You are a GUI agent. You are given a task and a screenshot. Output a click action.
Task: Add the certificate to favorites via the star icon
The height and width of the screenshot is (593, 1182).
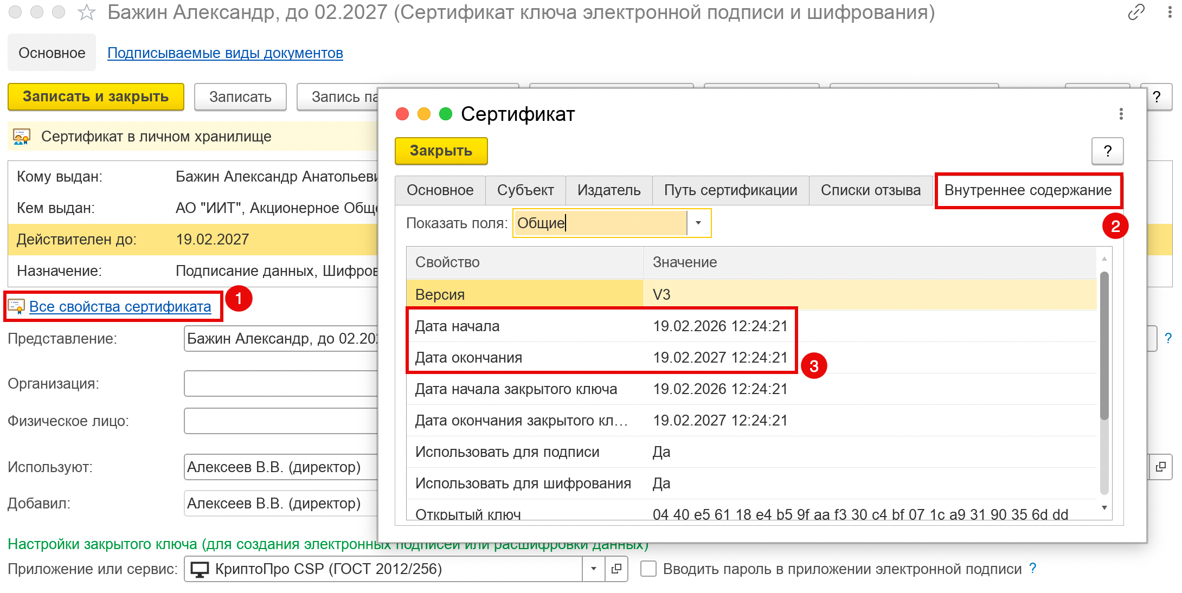pyautogui.click(x=87, y=12)
